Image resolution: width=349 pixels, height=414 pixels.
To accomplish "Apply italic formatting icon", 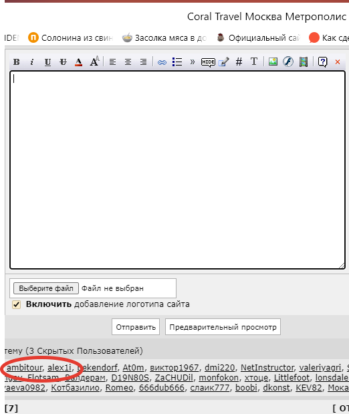I will [32, 62].
